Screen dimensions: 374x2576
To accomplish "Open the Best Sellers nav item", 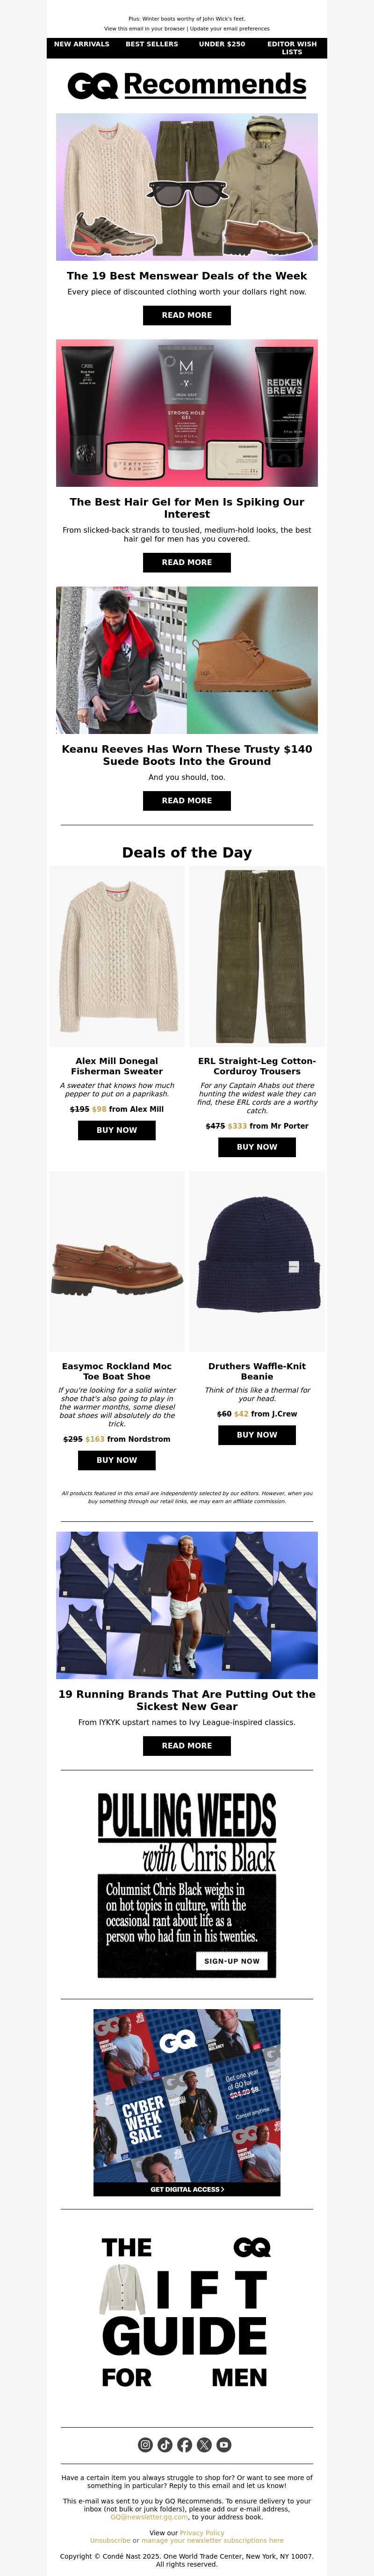I will pos(152,44).
